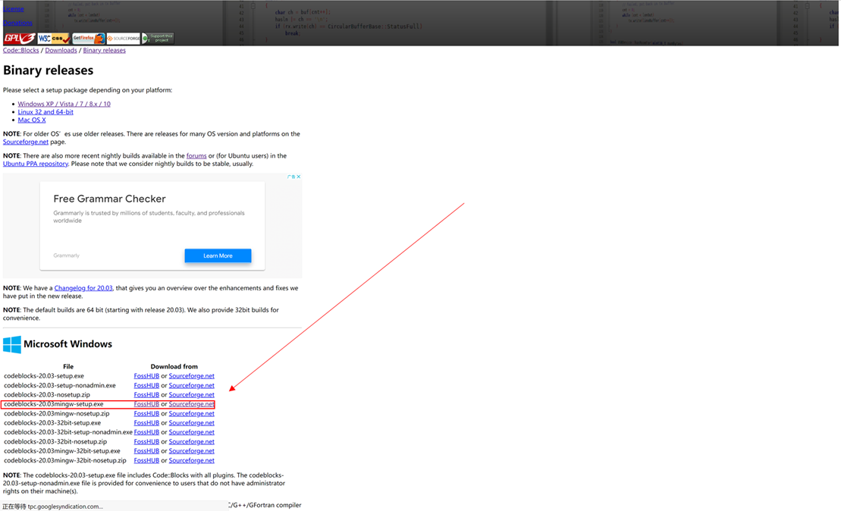The width and height of the screenshot is (841, 511).
Task: Open the License link
Action: [14, 8]
